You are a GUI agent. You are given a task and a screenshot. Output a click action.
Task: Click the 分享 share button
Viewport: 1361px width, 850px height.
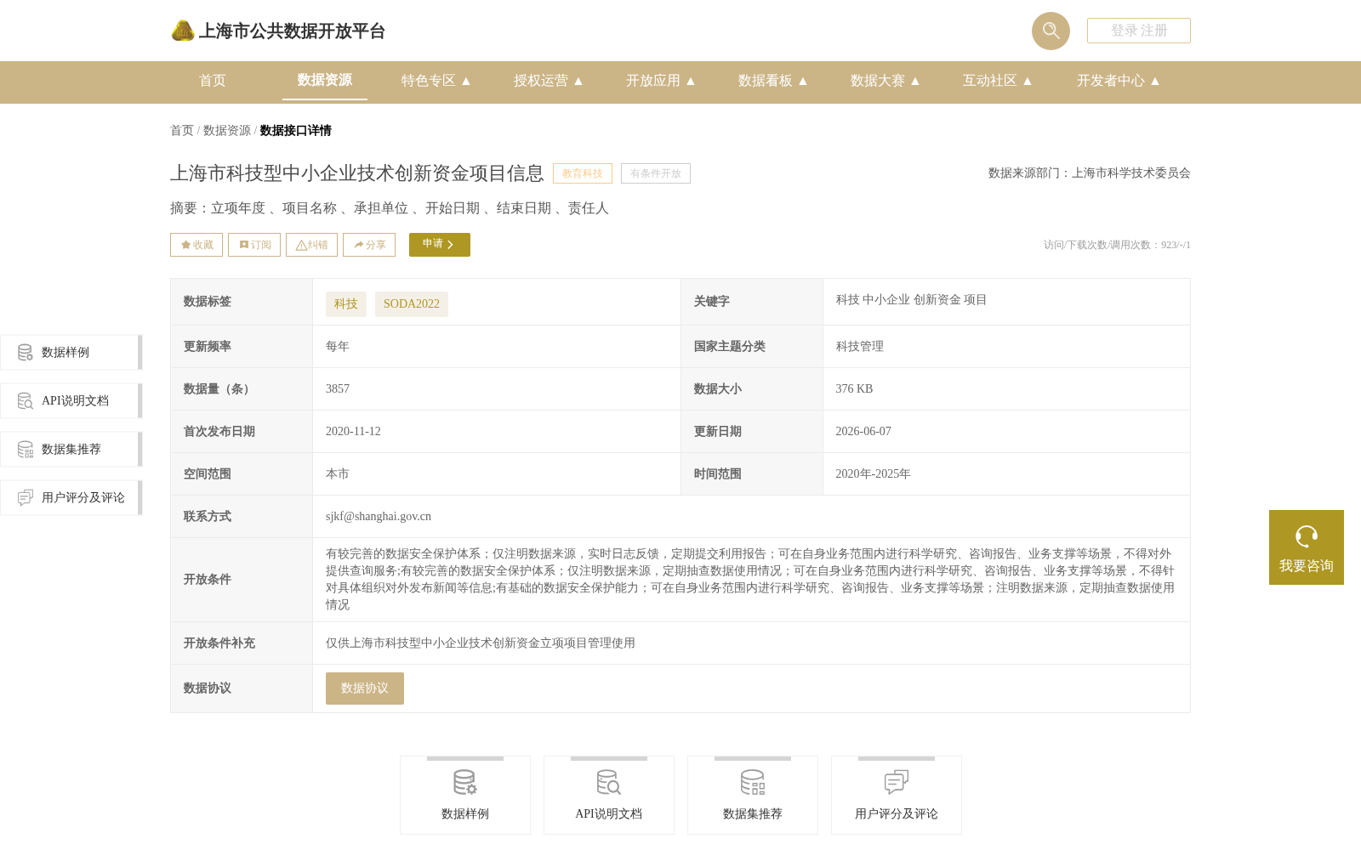[369, 245]
